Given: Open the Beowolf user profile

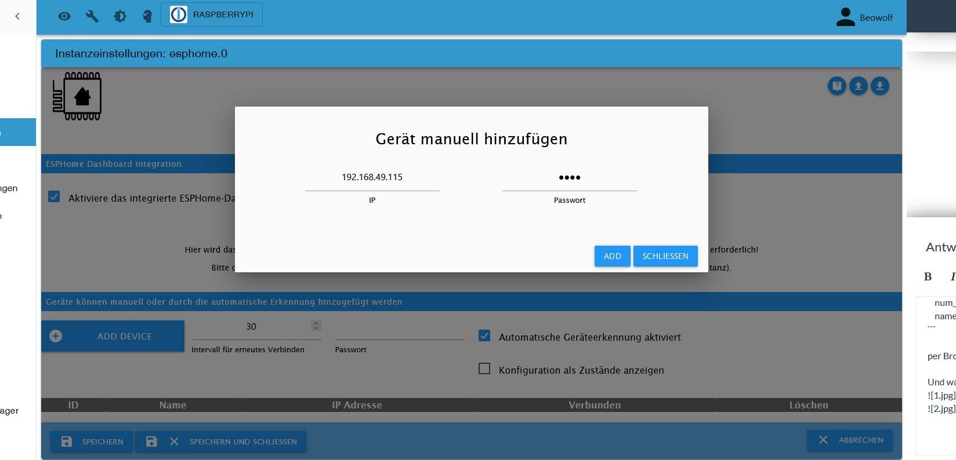Looking at the screenshot, I should (864, 17).
